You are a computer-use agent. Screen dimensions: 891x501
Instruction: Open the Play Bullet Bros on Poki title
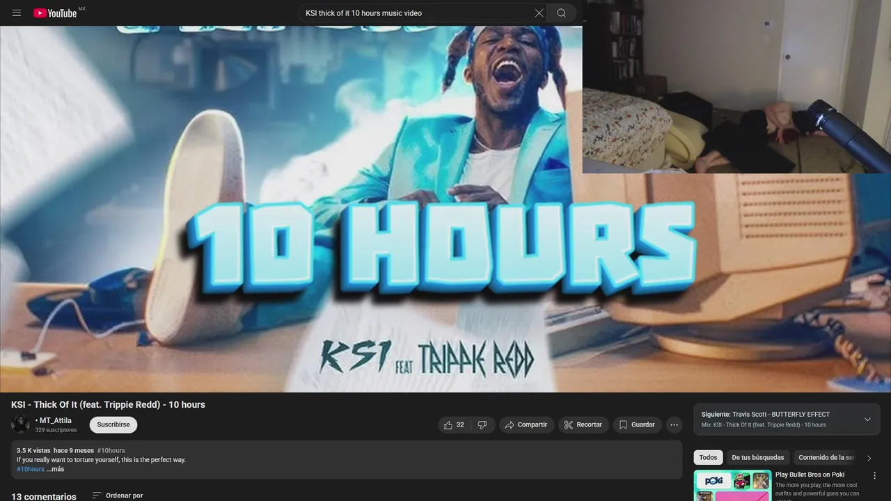810,475
